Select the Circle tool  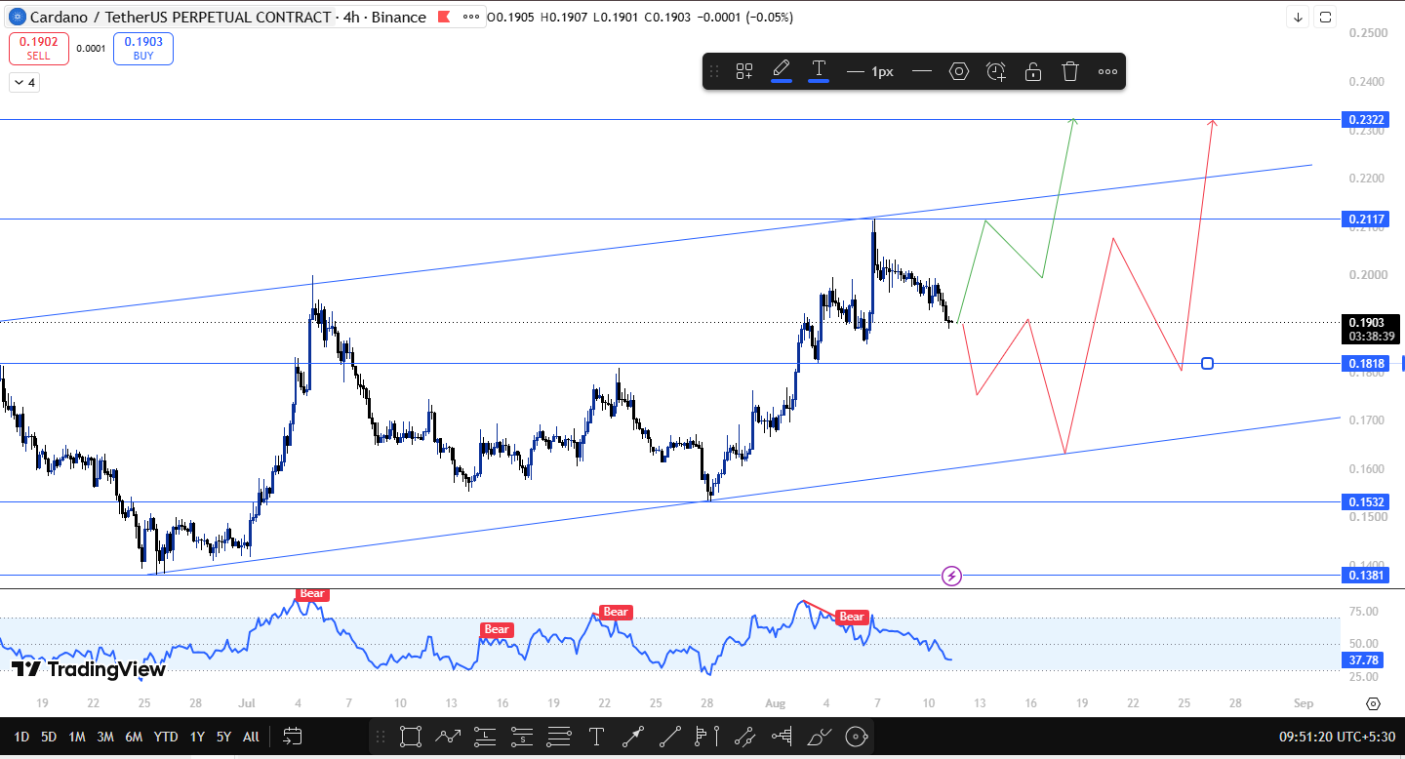coord(856,737)
